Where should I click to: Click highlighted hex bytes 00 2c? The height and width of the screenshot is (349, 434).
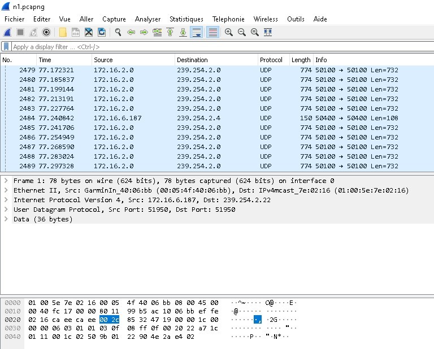click(109, 320)
